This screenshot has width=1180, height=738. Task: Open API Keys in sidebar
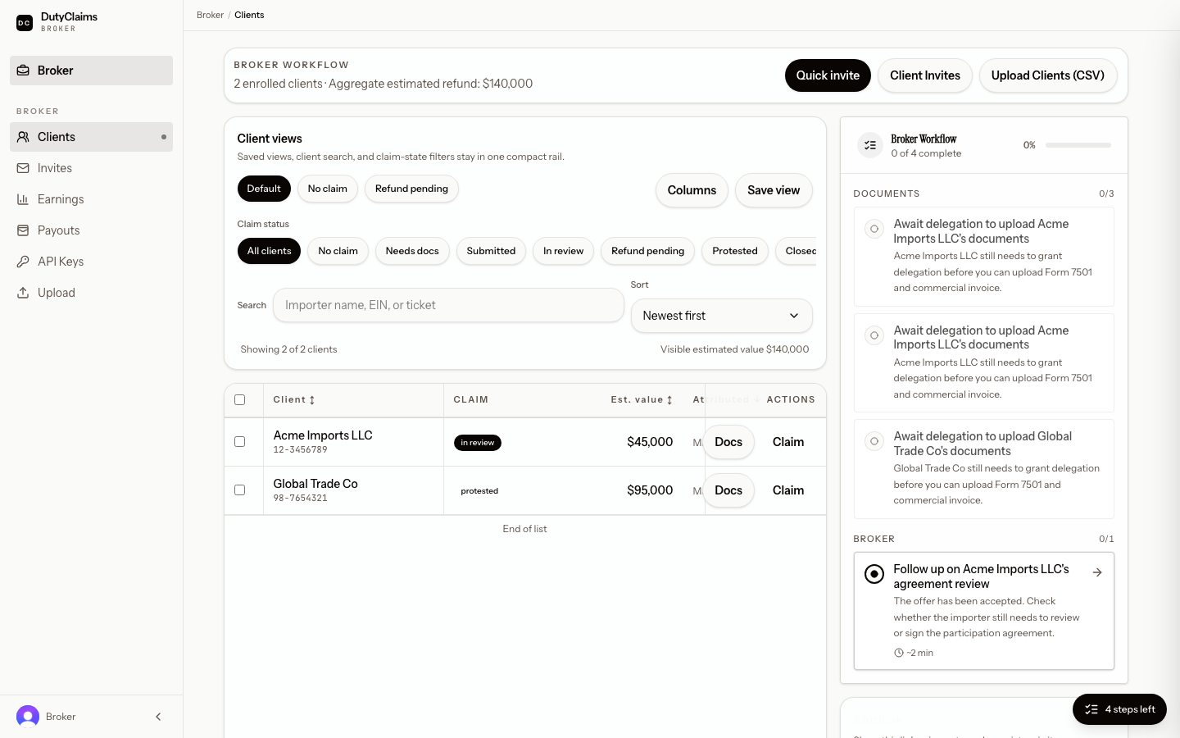point(91,262)
